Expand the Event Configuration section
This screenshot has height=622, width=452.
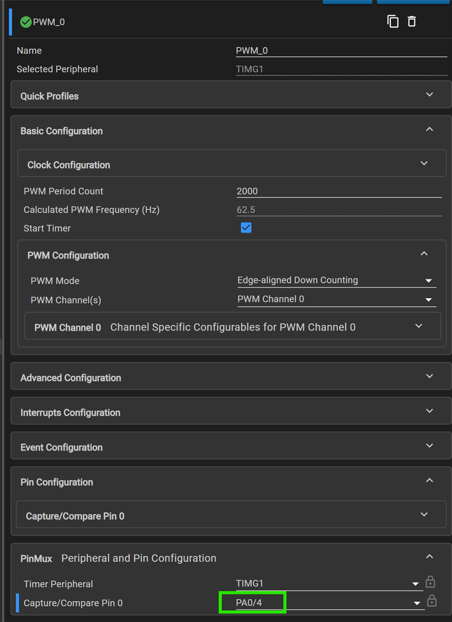[429, 446]
